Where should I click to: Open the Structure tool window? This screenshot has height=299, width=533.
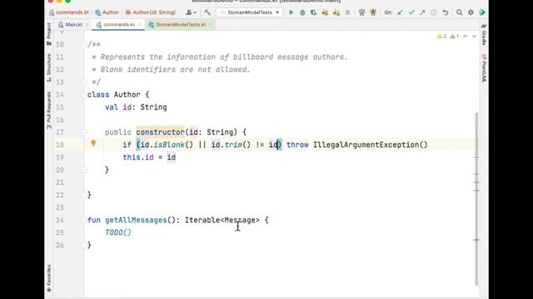(49, 67)
